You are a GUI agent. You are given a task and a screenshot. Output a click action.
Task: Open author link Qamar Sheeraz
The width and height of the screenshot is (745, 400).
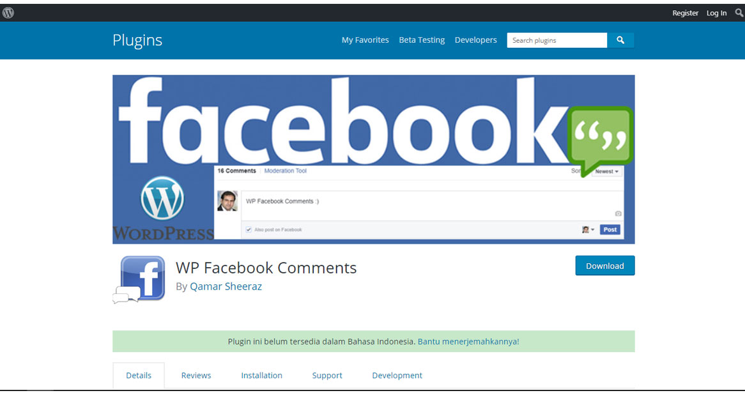(x=226, y=286)
